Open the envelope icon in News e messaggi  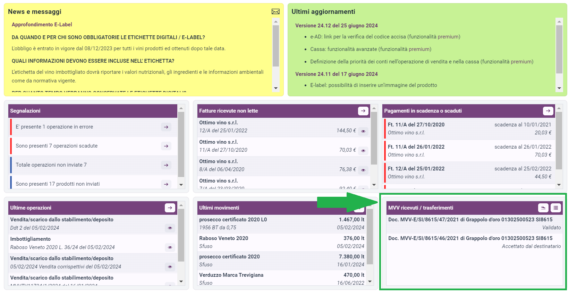pyautogui.click(x=275, y=12)
